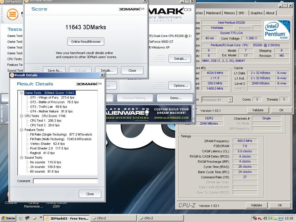Launch show desktop quick launch icon
Image resolution: width=296 pixels, height=222 pixels.
pos(21,218)
